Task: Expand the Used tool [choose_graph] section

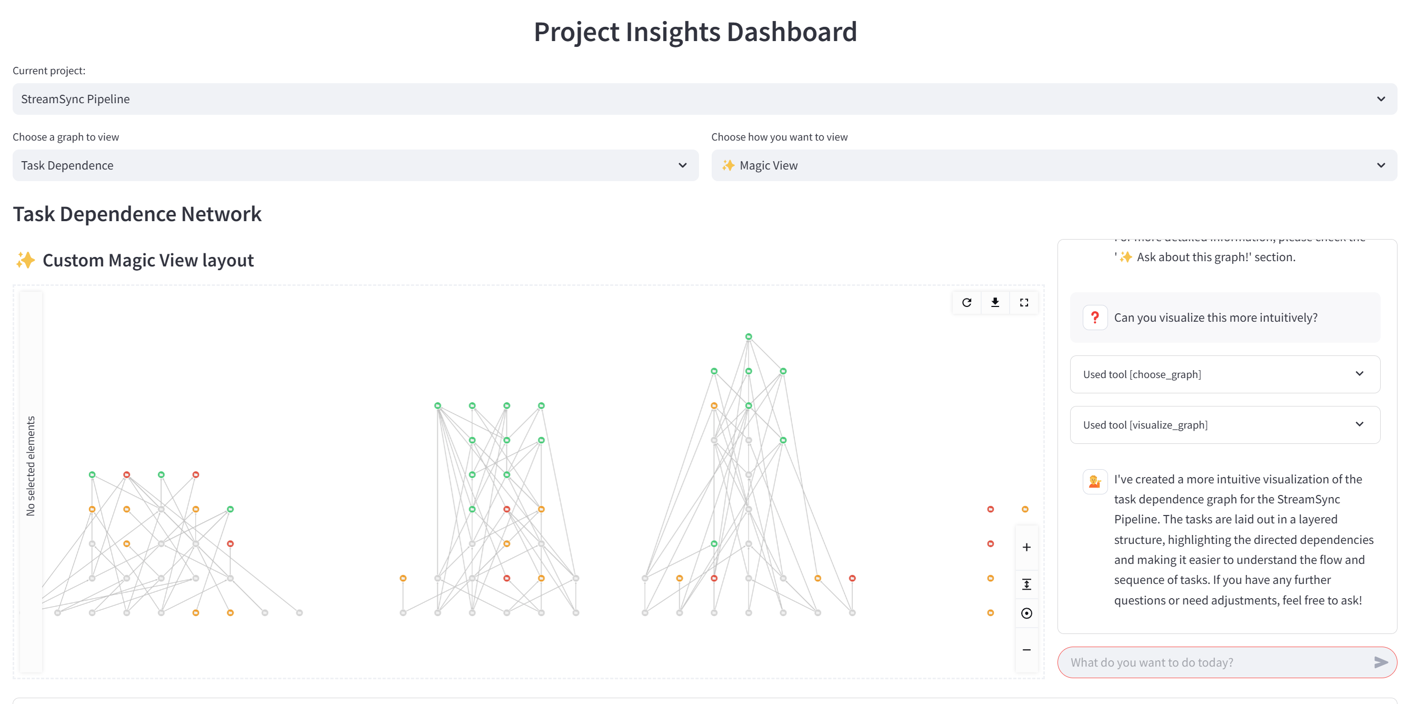Action: click(1224, 374)
